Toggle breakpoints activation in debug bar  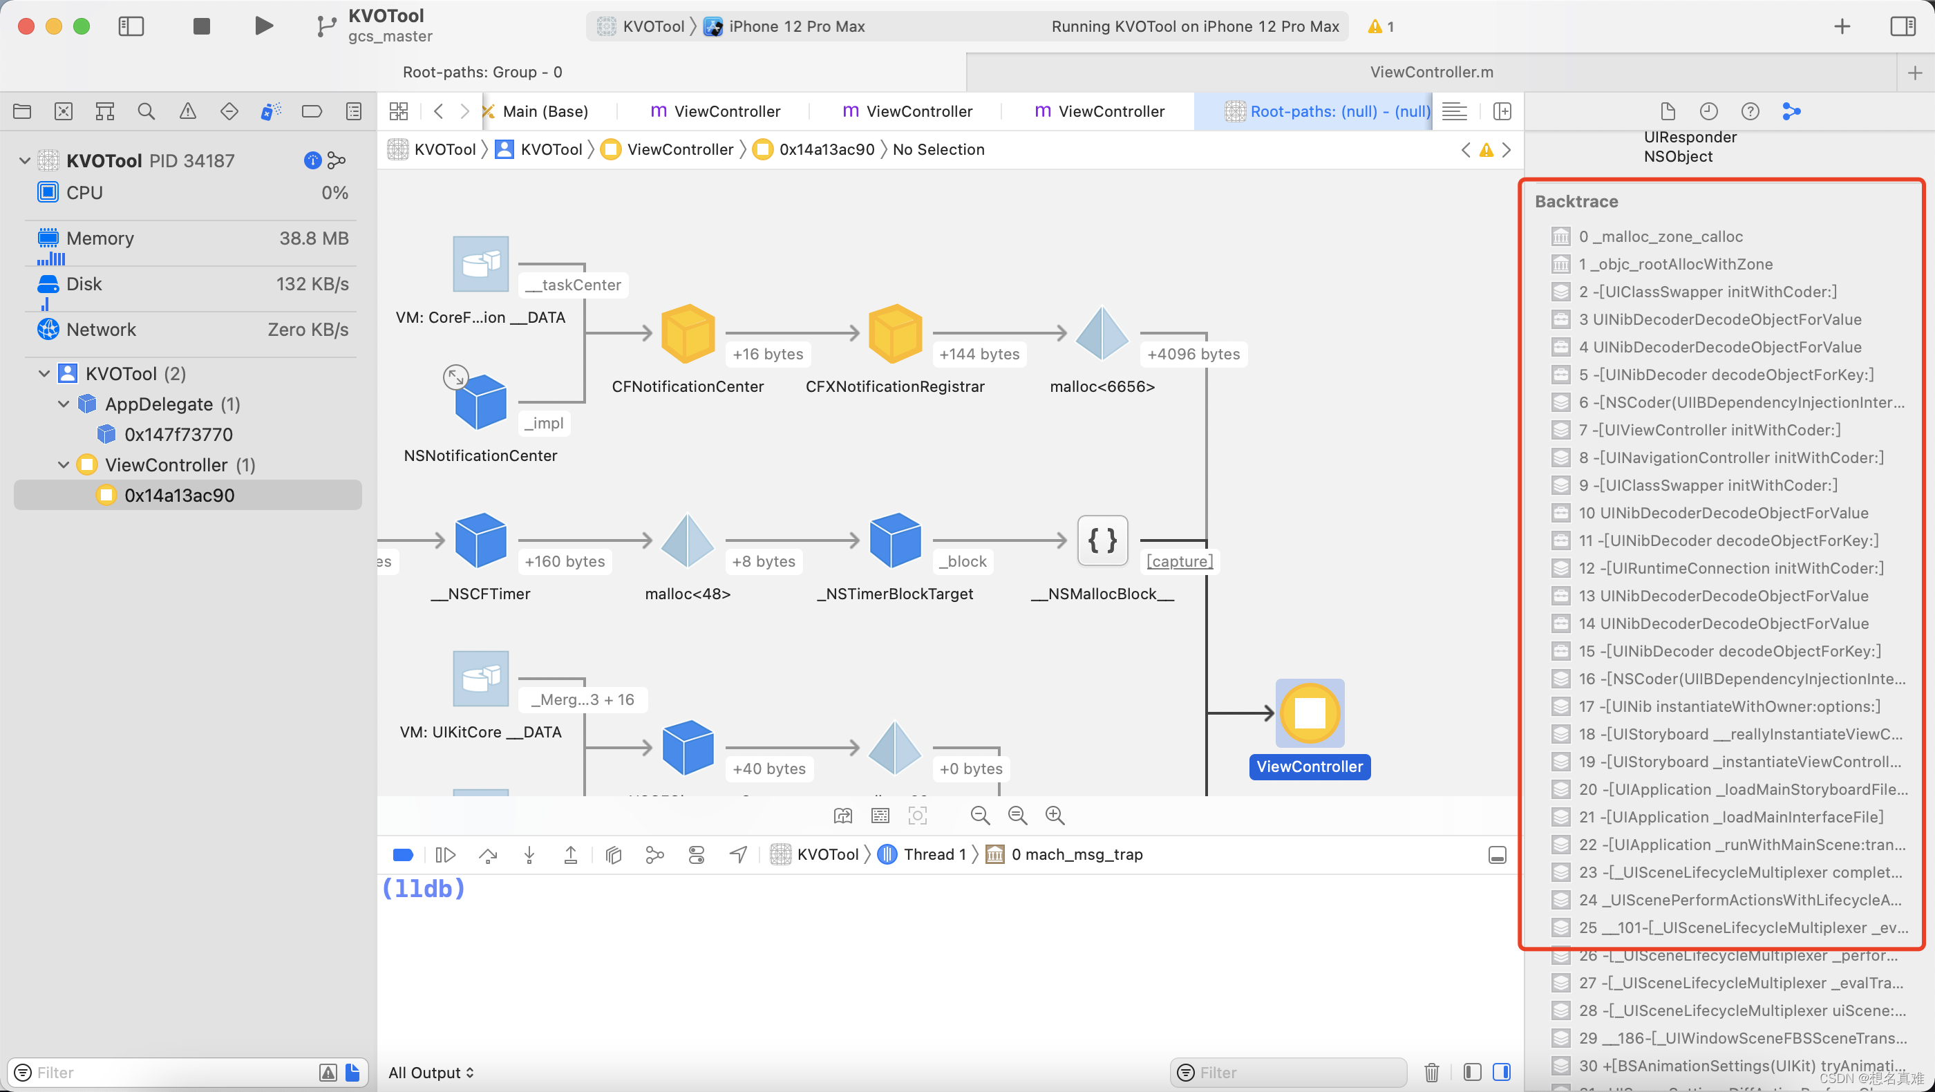point(404,855)
